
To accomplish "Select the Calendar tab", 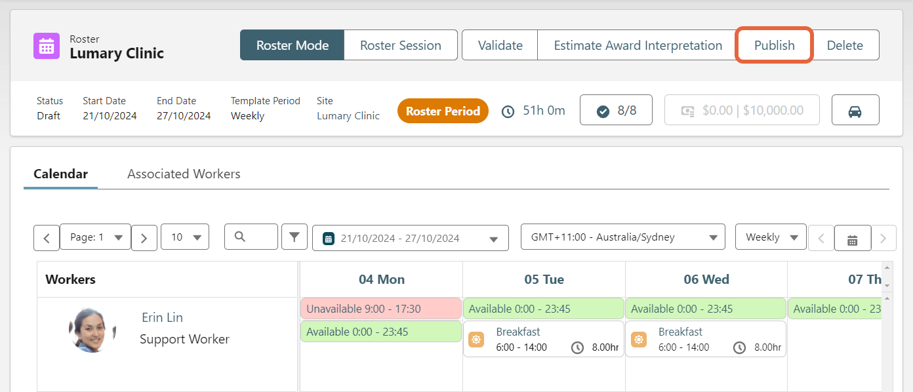I will 60,174.
